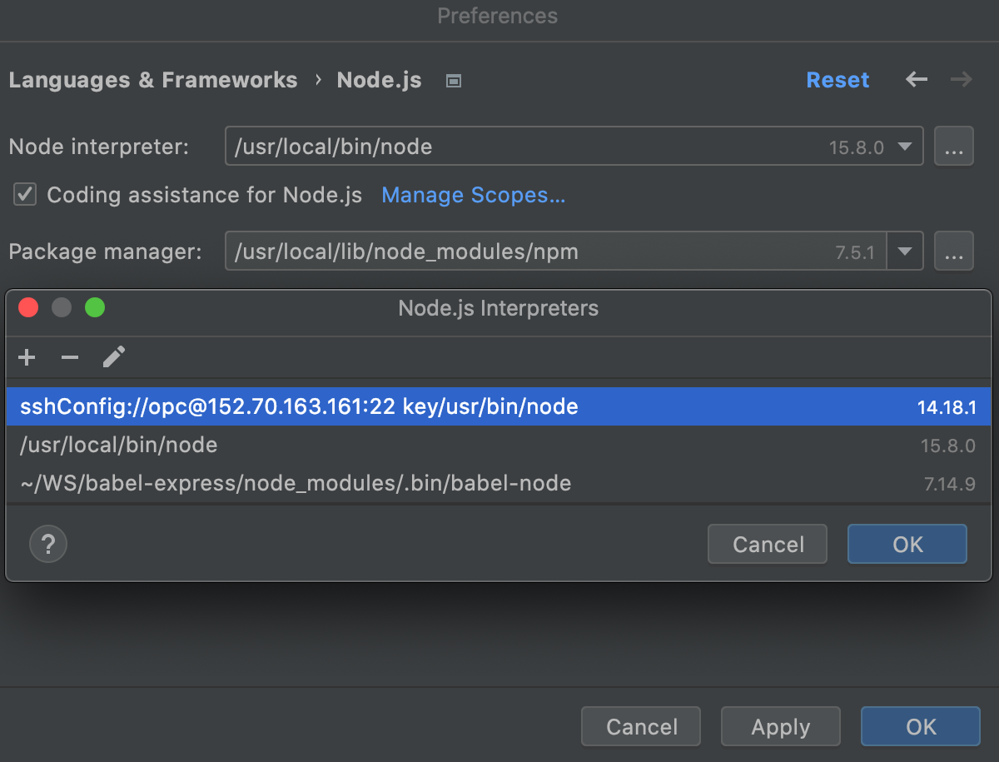Add a new Node.js interpreter
Screen dimensions: 999x762
click(27, 357)
